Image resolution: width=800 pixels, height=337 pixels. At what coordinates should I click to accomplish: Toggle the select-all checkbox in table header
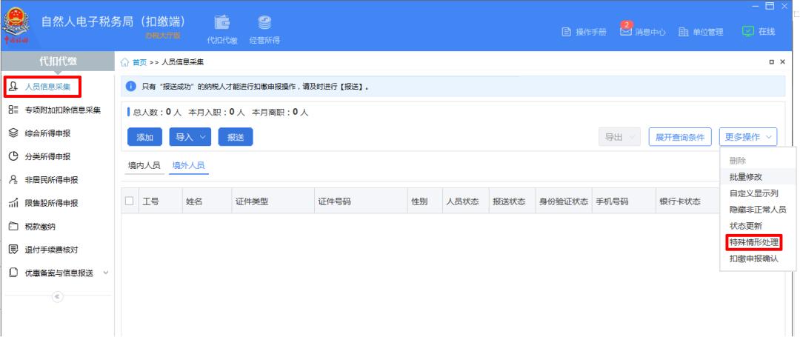point(130,201)
